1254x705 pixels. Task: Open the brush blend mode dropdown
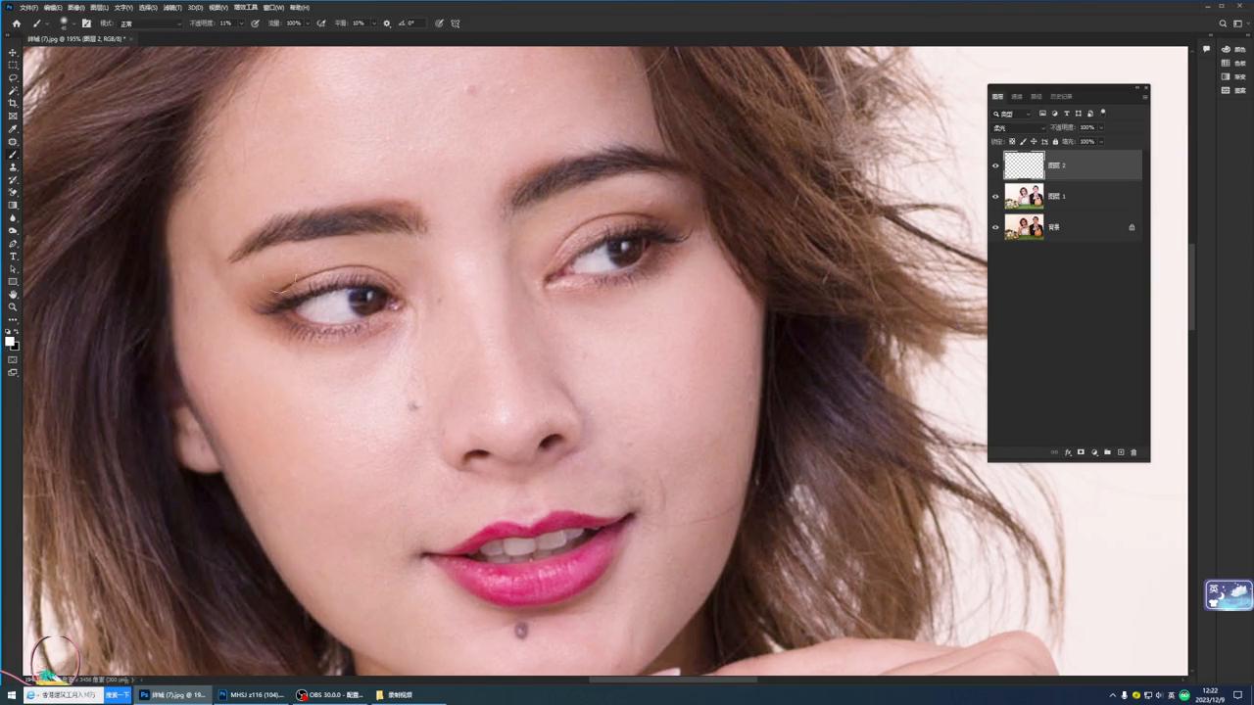click(x=150, y=23)
